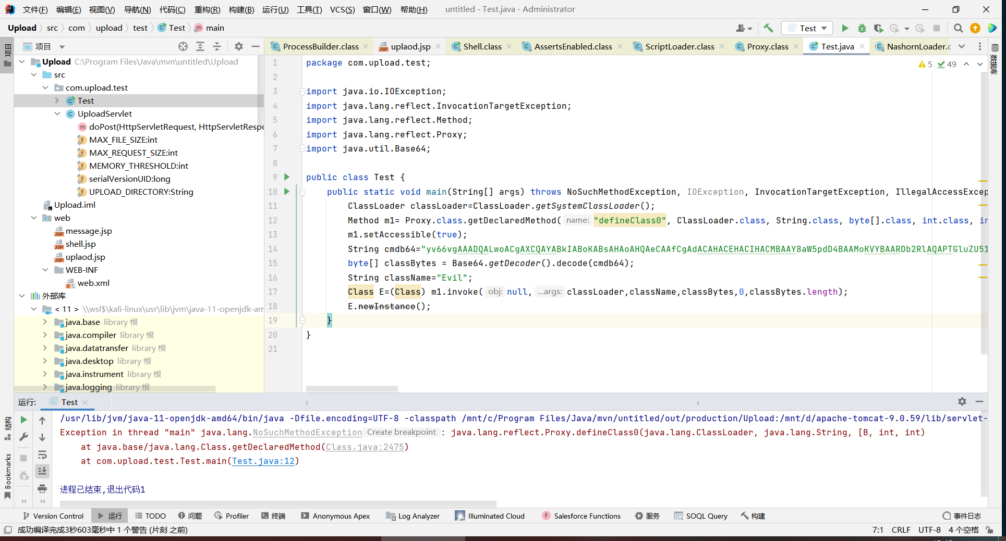The height and width of the screenshot is (541, 1006).
Task: Open Project view mode dropdown
Action: pyautogui.click(x=62, y=47)
